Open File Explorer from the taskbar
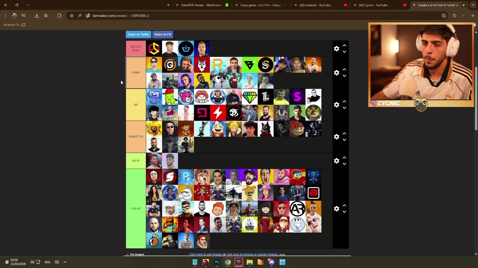 (x=249, y=262)
